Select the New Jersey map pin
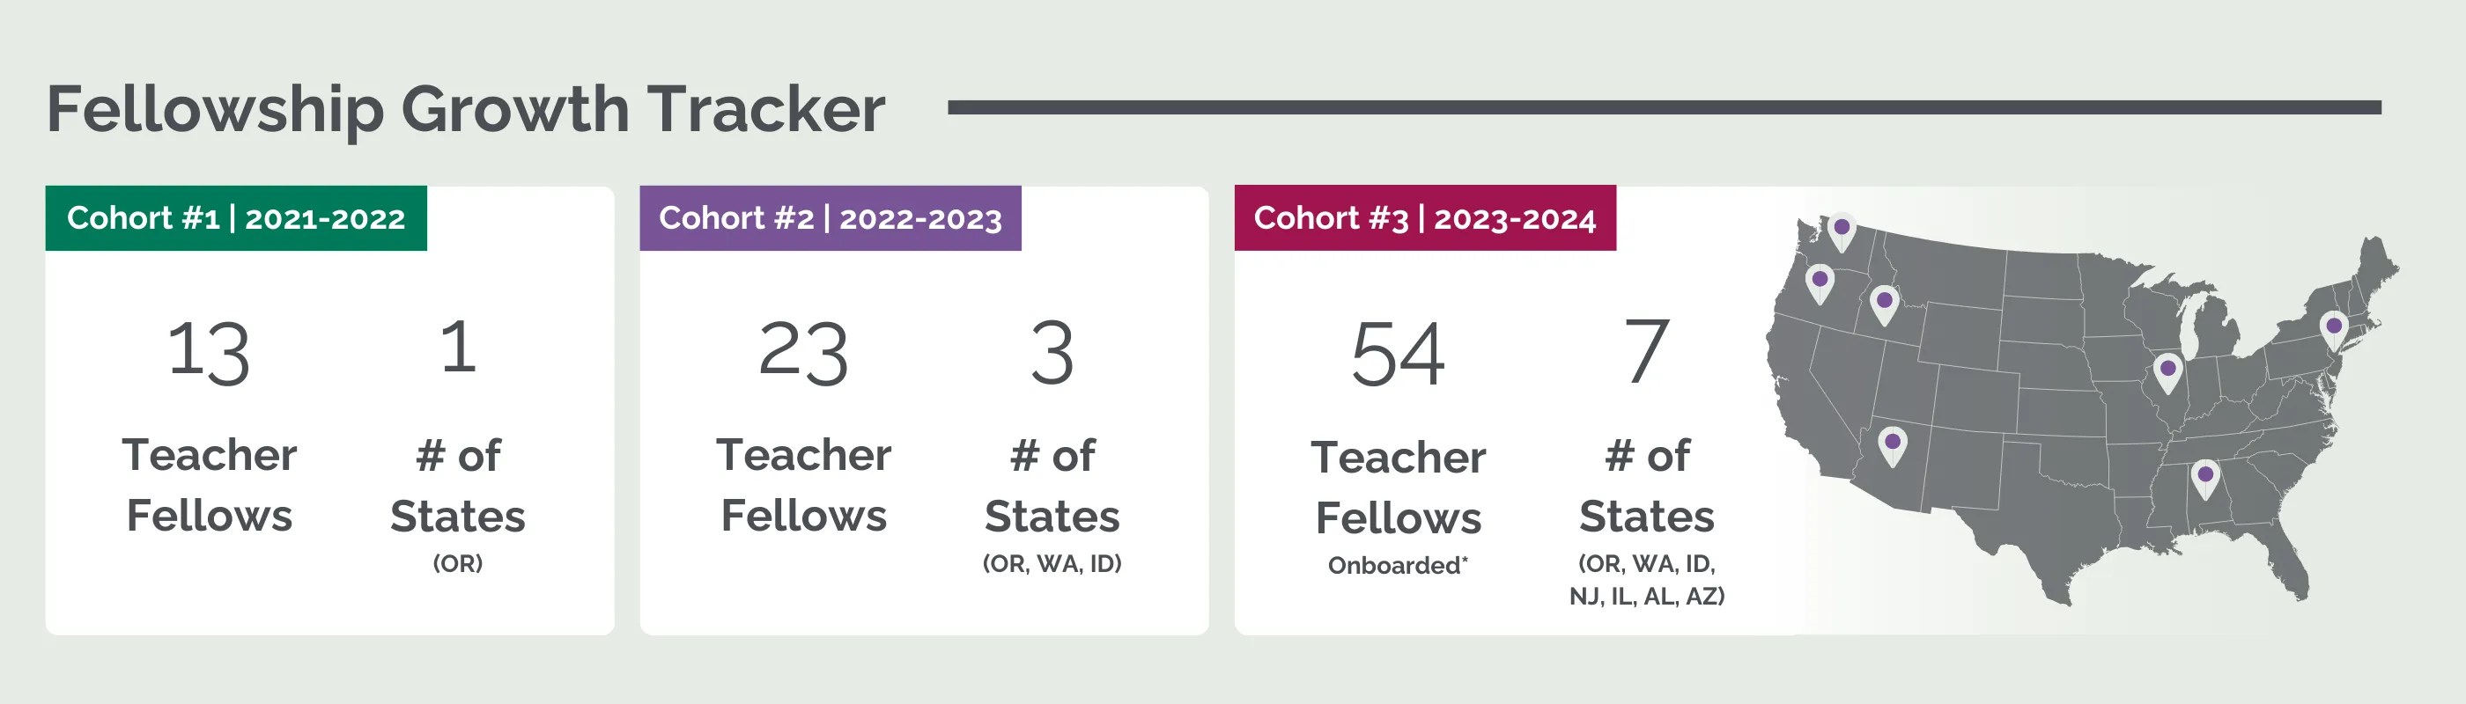 [x=2333, y=330]
